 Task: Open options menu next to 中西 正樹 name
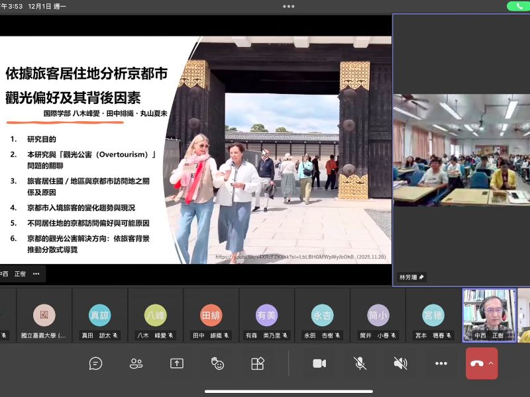pos(36,275)
